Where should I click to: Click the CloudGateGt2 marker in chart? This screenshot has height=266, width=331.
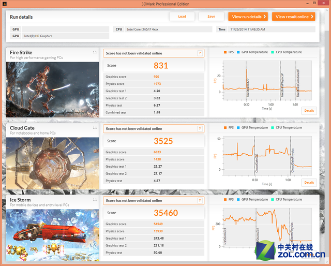pos(257,162)
